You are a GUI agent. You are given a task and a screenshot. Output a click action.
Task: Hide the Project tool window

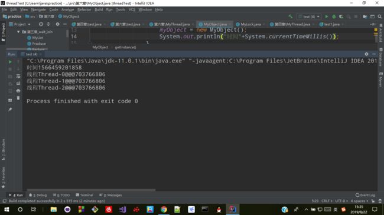point(64,24)
